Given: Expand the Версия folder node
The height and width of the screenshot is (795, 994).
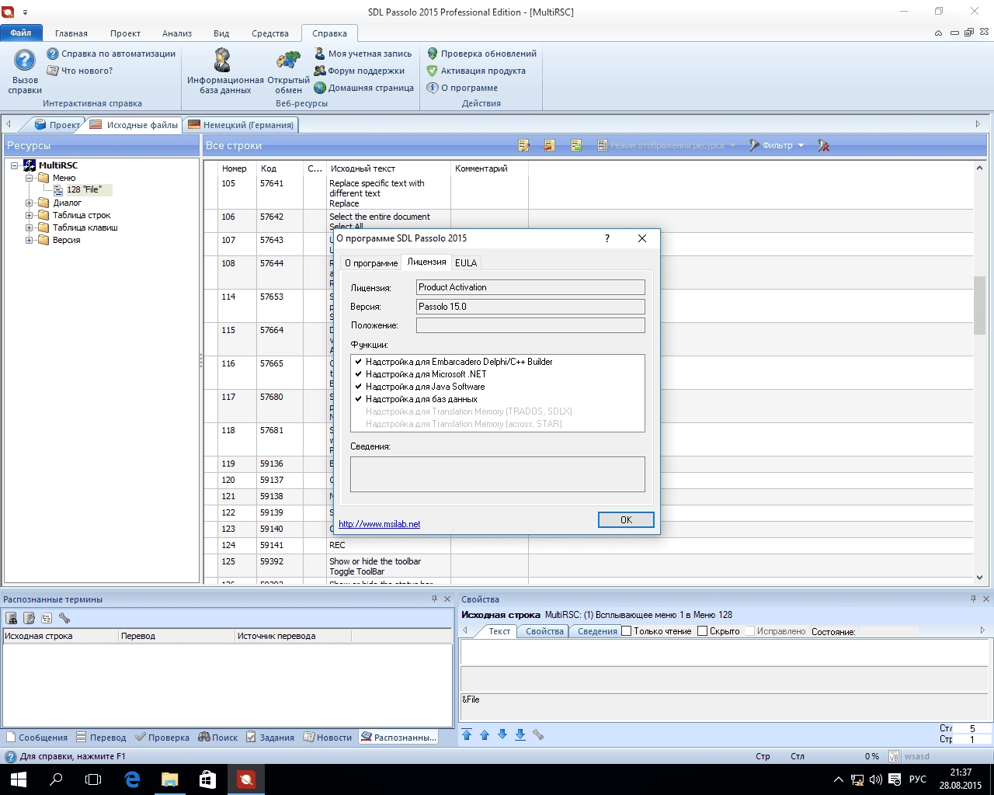Looking at the screenshot, I should (x=29, y=240).
